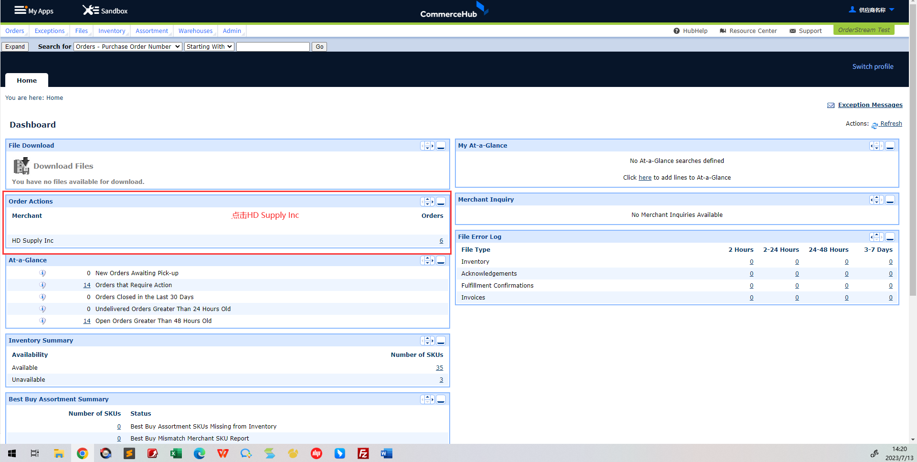Minimize the File Download panel
The height and width of the screenshot is (462, 917).
click(441, 146)
